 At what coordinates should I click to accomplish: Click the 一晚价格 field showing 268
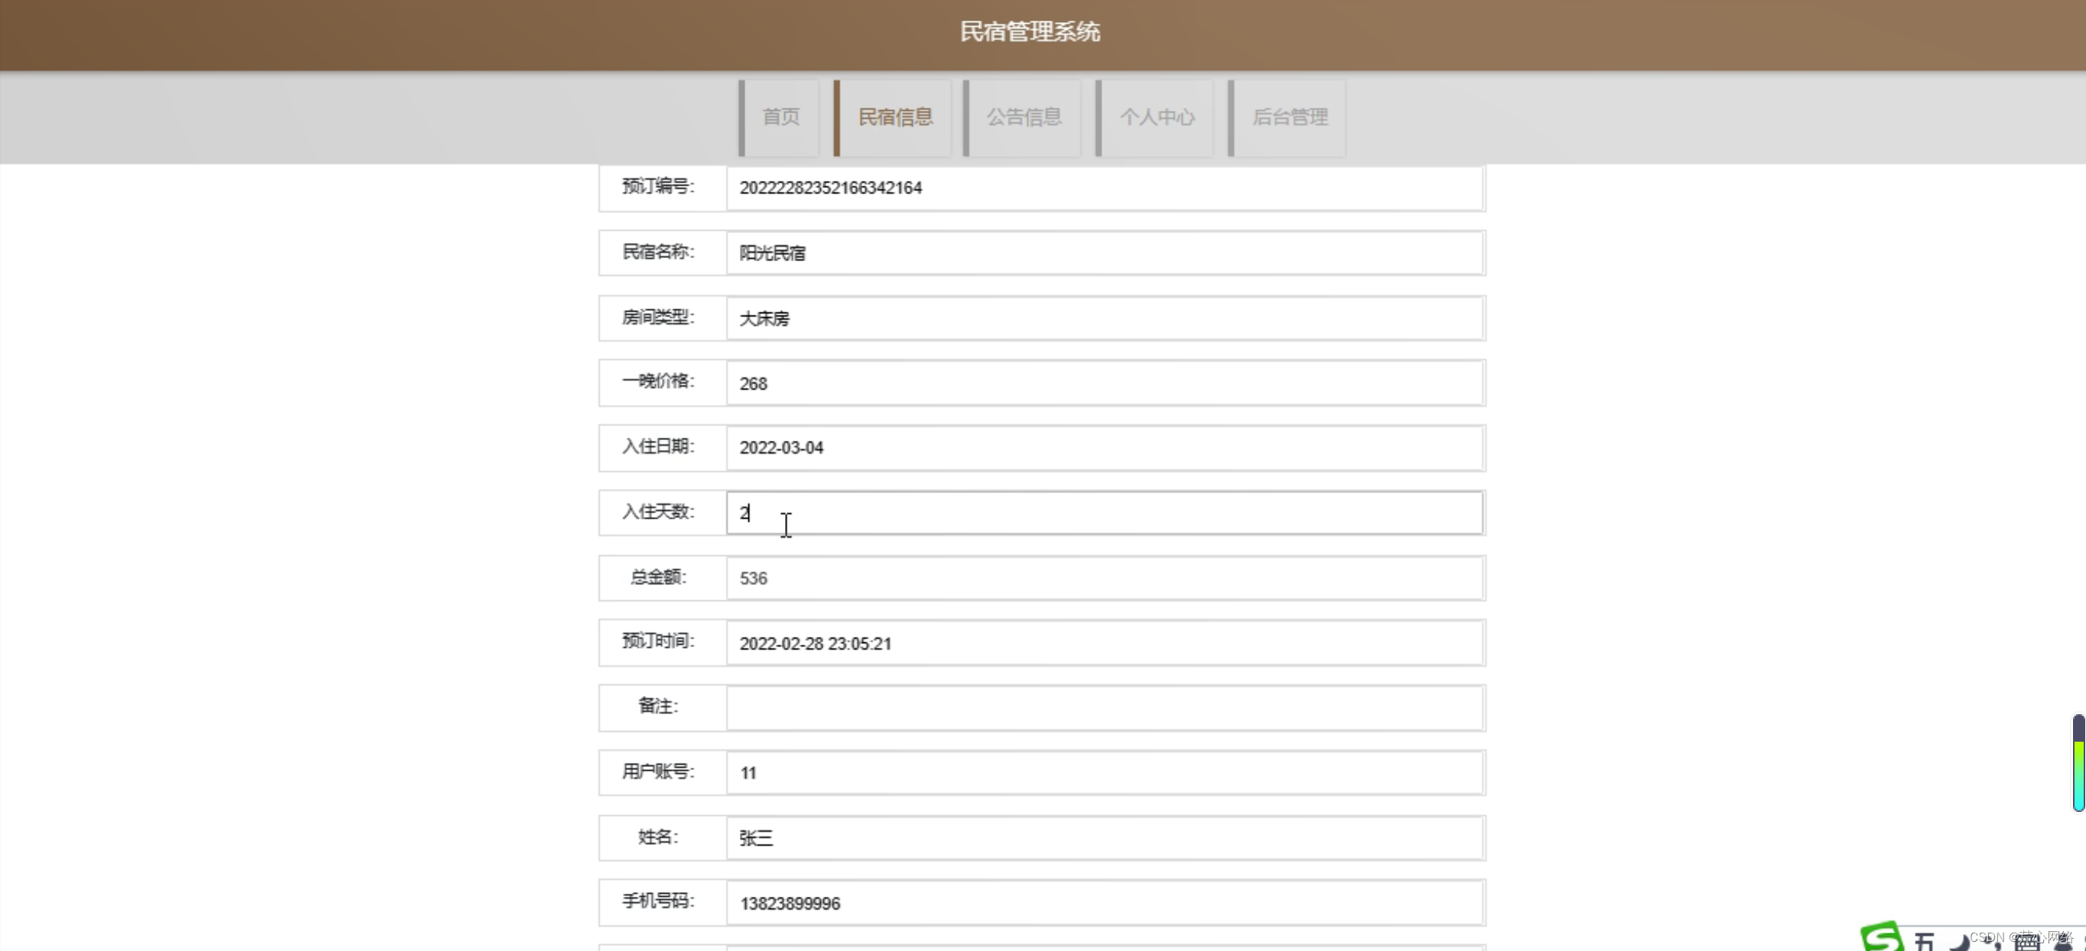coord(1104,383)
